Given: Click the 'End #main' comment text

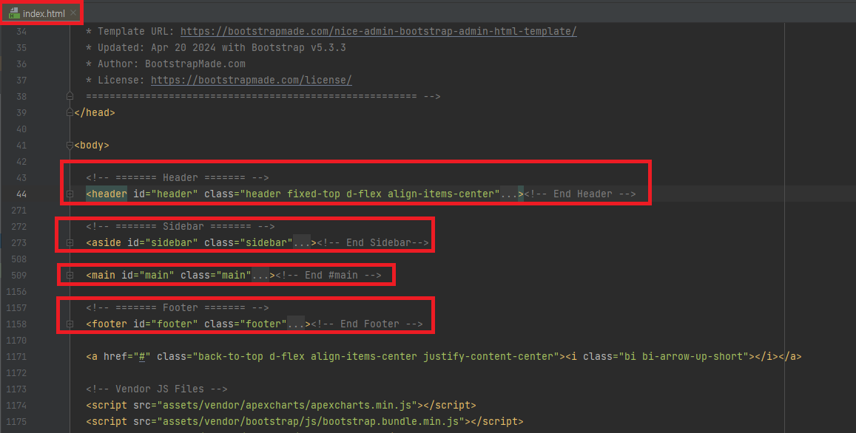Looking at the screenshot, I should (x=328, y=276).
